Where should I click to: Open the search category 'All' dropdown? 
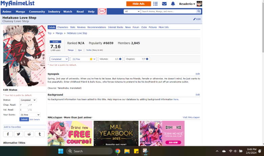click(132, 11)
